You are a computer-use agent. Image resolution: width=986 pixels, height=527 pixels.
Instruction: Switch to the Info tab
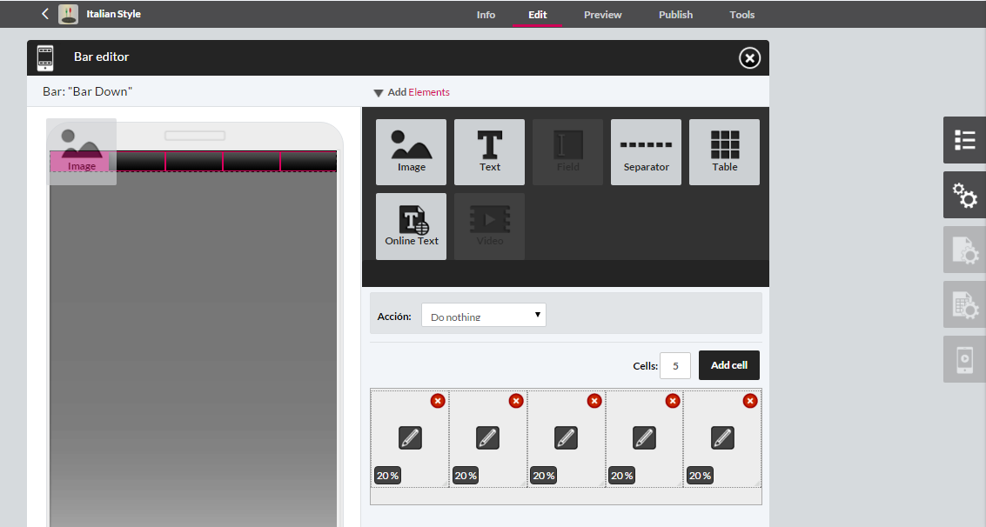pyautogui.click(x=486, y=15)
